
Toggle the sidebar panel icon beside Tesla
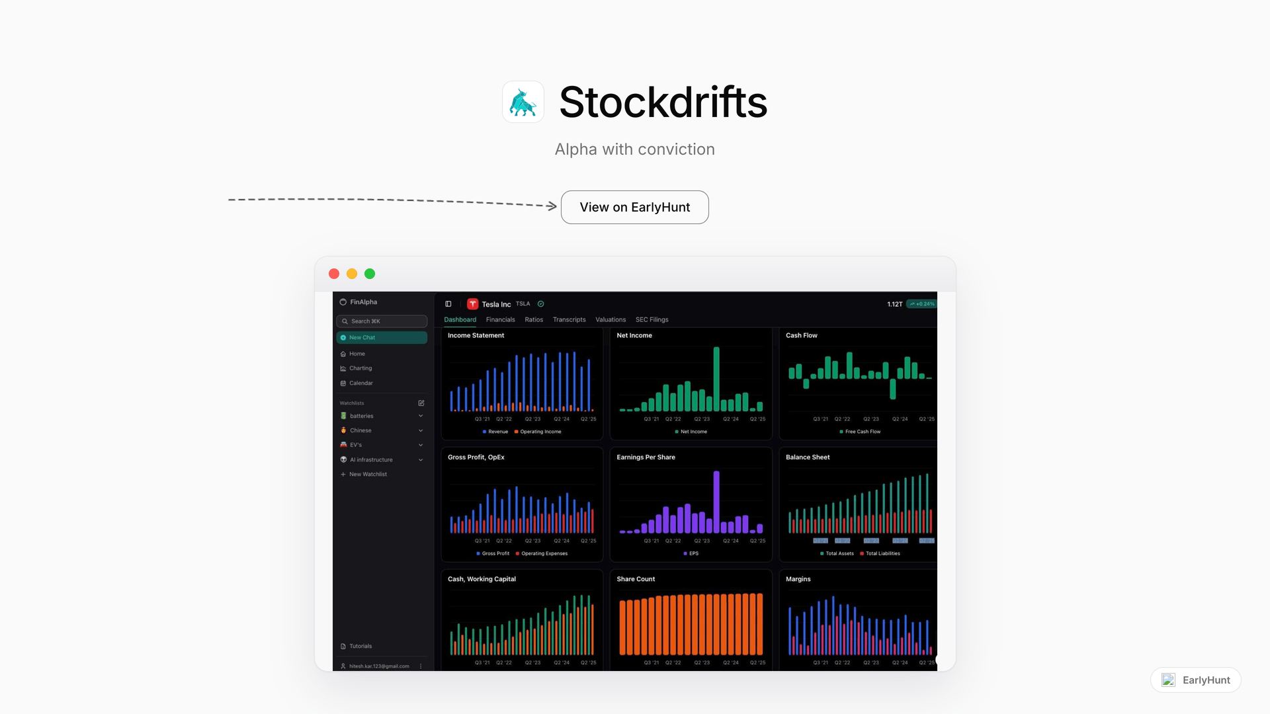(448, 304)
